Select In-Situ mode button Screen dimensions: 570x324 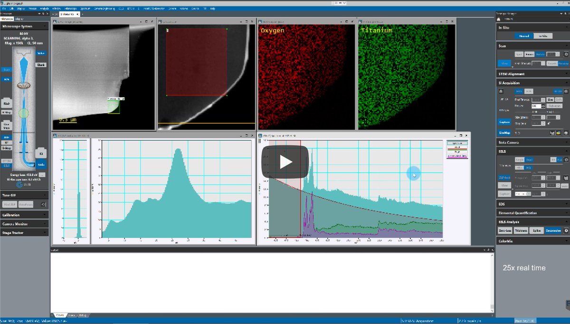pos(543,36)
